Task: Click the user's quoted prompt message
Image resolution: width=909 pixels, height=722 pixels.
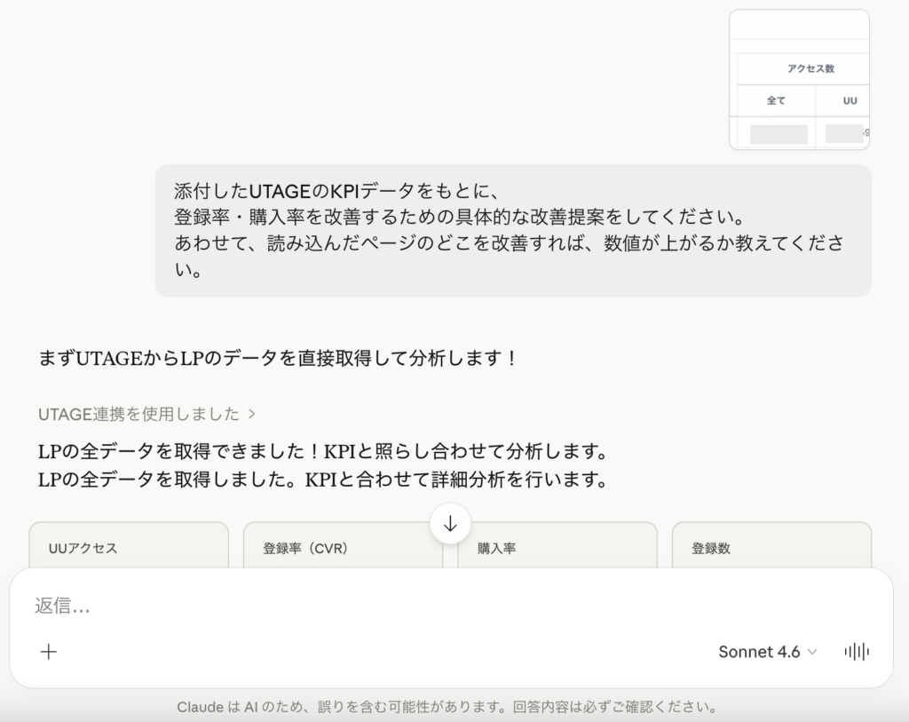Action: click(511, 229)
